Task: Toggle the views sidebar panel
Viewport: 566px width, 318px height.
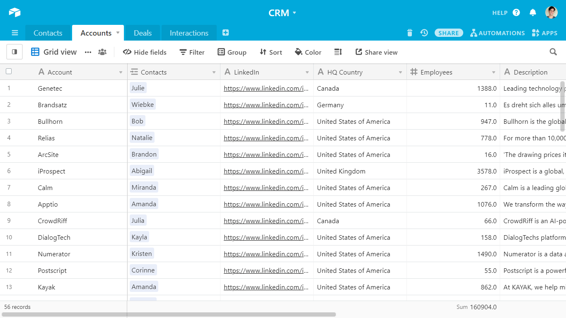Action: point(15,52)
